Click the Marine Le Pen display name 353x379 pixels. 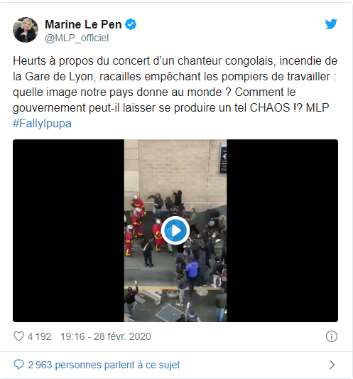click(83, 24)
